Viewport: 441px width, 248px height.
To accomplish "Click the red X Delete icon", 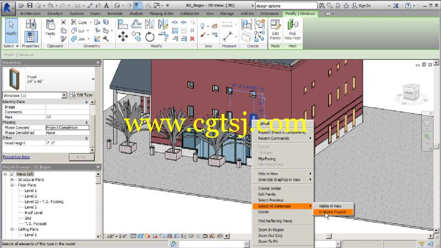I will tap(192, 39).
